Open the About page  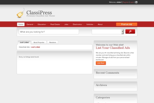(100, 24)
